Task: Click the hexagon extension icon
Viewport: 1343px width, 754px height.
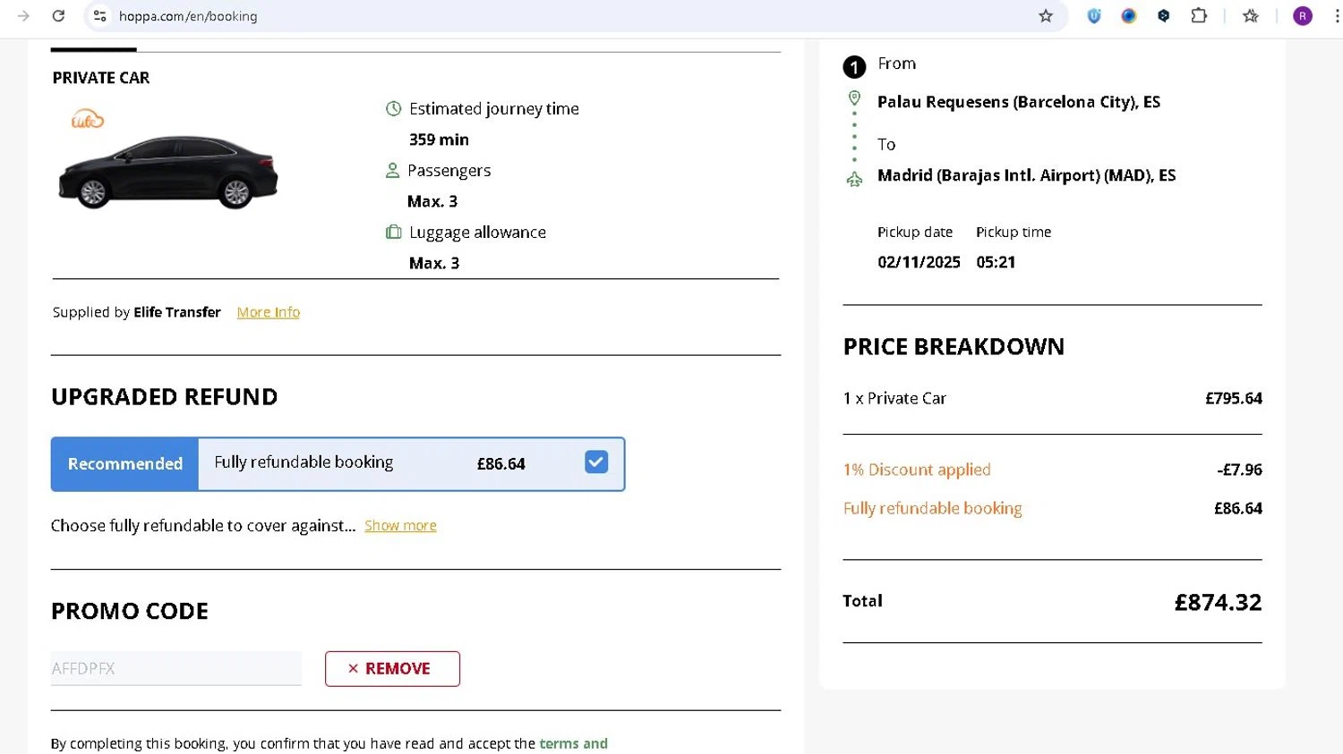Action: click(x=1163, y=16)
